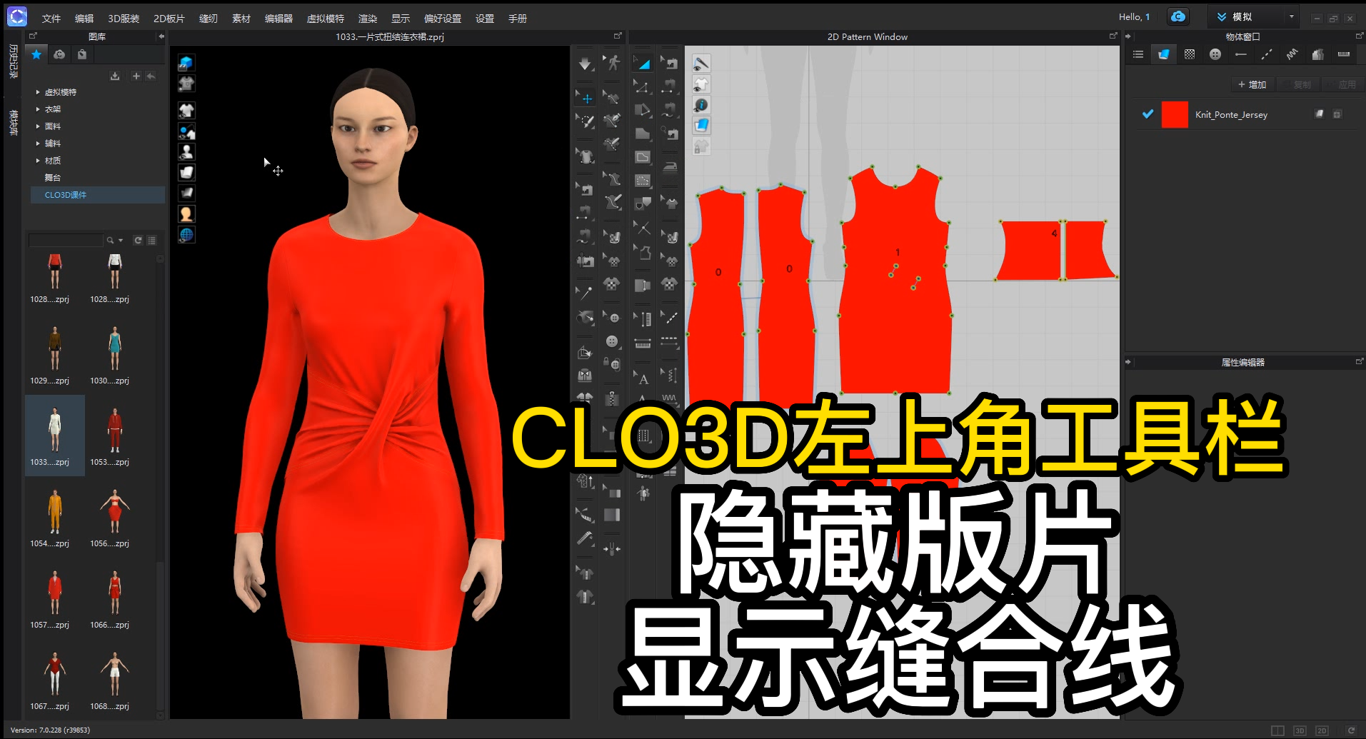Click the library download icon
The image size is (1366, 739).
click(115, 76)
